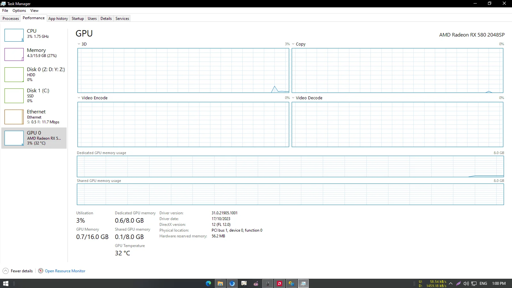Click the Driver date value 17/10/2023
The height and width of the screenshot is (288, 512).
[221, 219]
